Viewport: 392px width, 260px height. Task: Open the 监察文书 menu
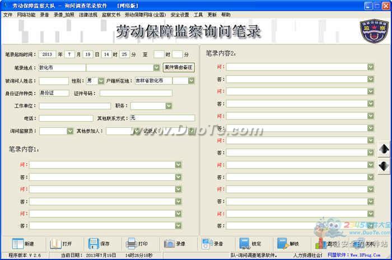click(x=111, y=15)
